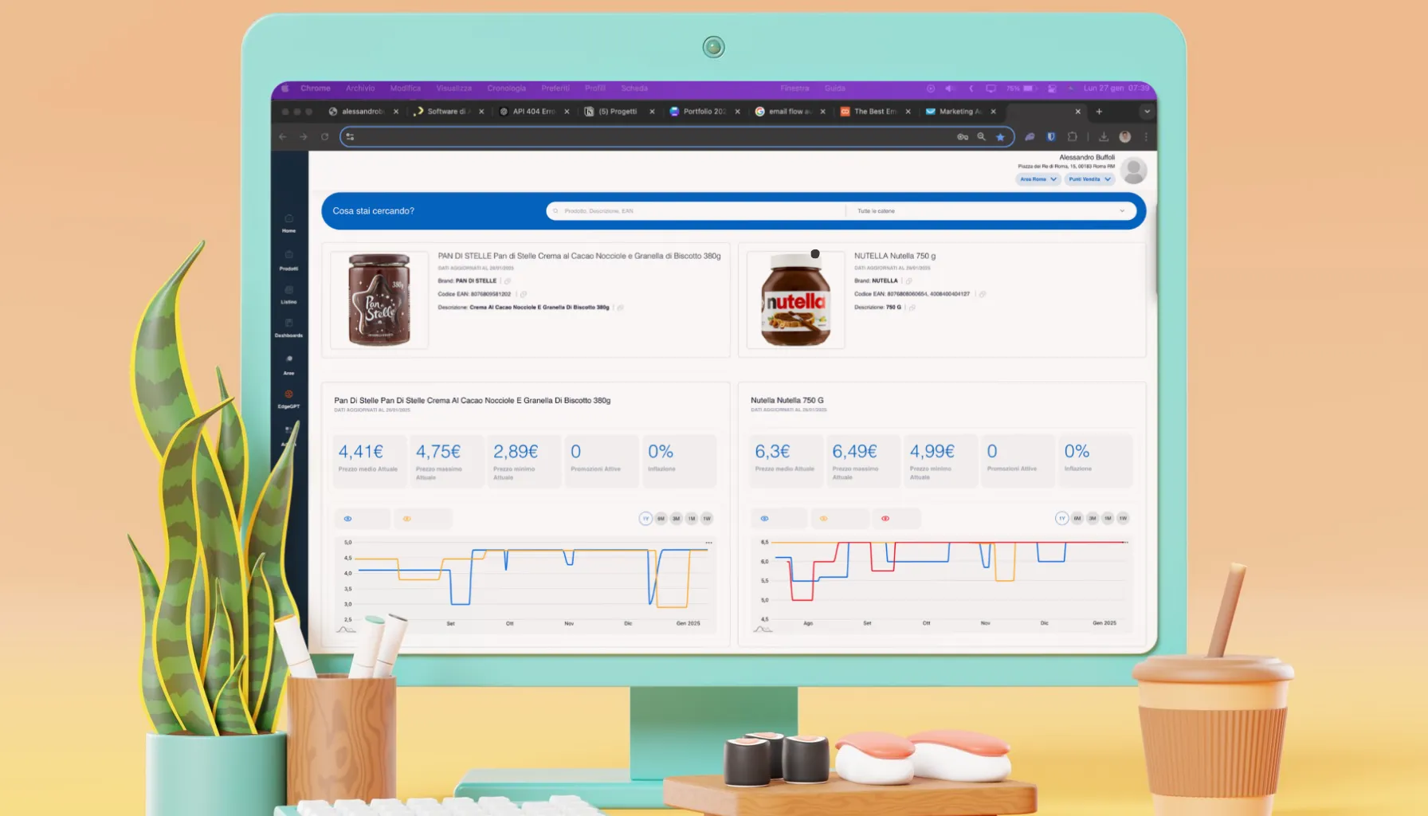Go to Listino in the sidebar
Screen dimensions: 1428x816
288,294
